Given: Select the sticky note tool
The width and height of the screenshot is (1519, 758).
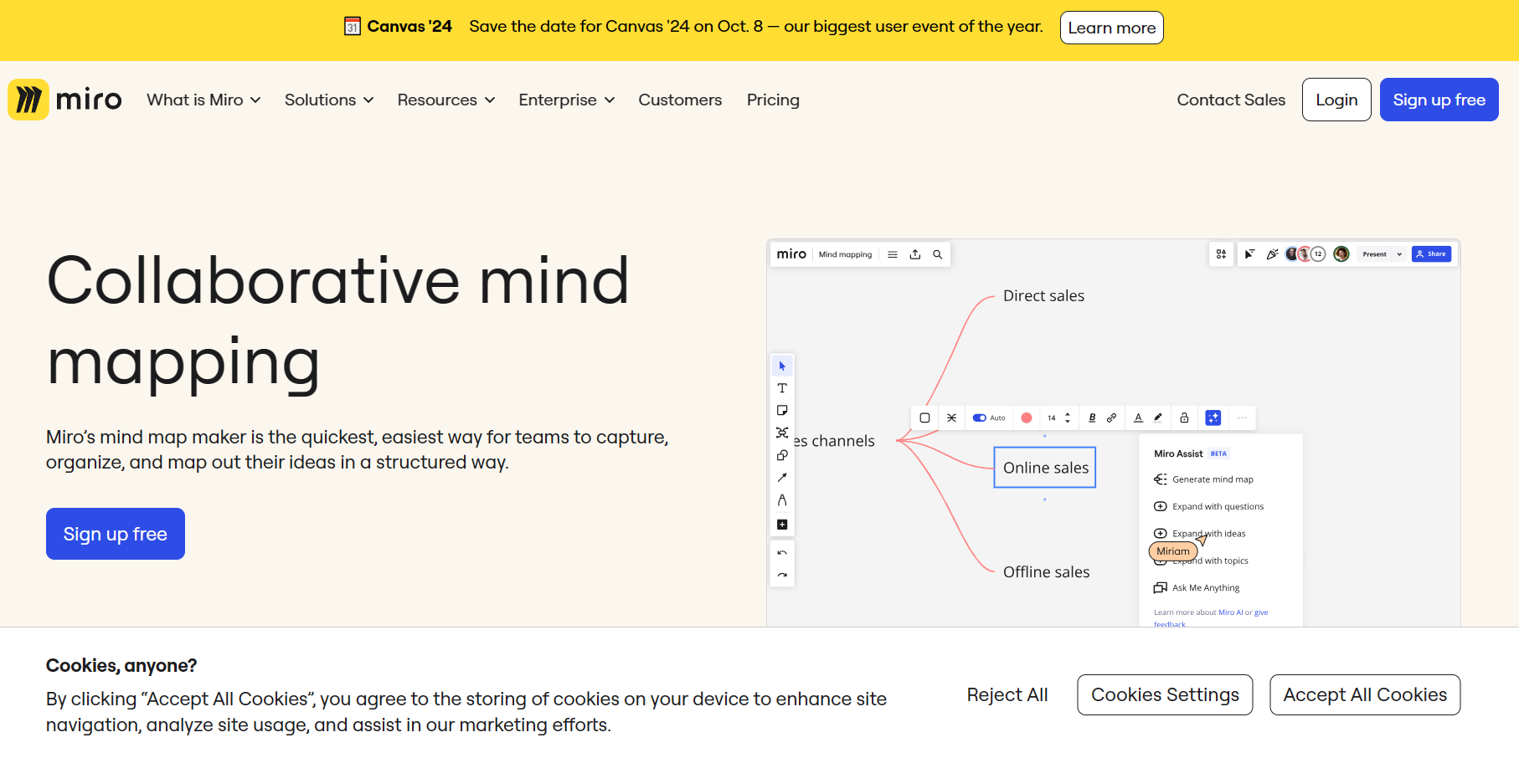Looking at the screenshot, I should point(781,411).
